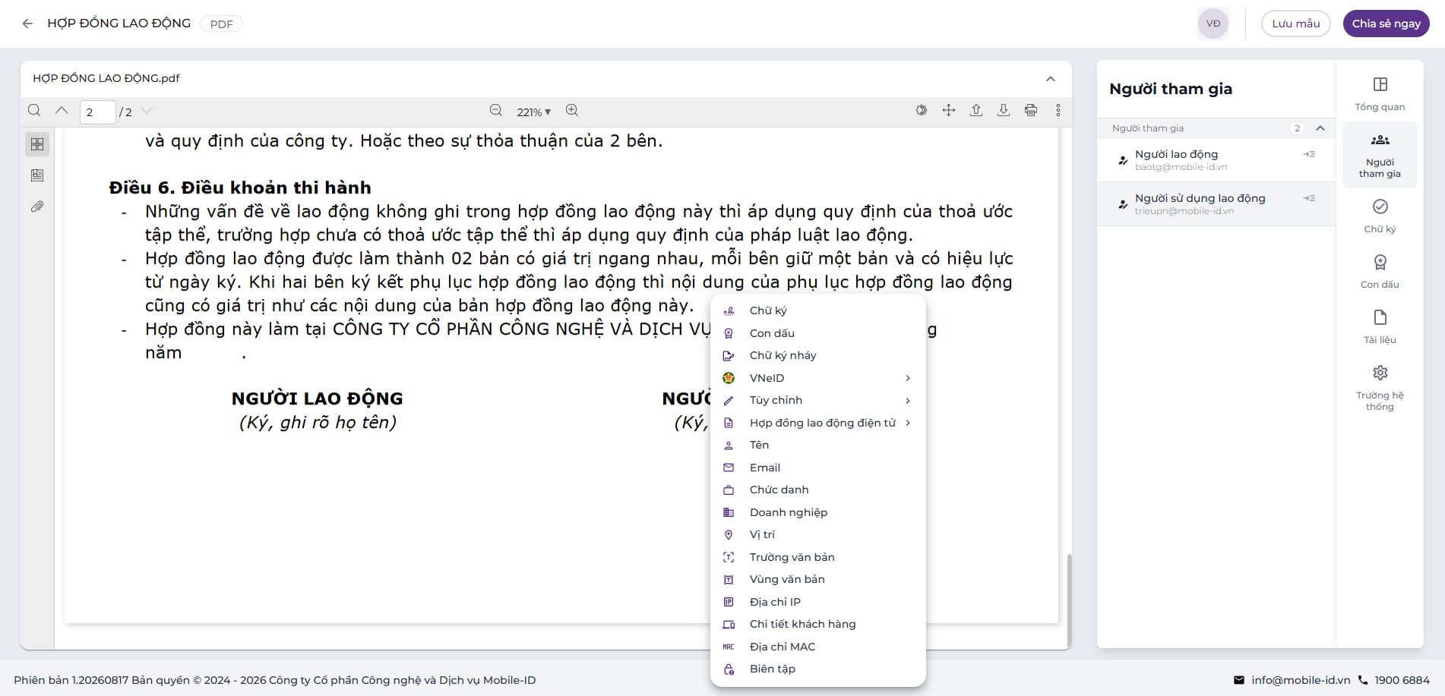Go back using the arrow beside HỢP ĐỒNG LAO ĐỘNG
Viewport: 1445px width, 696px height.
point(27,24)
